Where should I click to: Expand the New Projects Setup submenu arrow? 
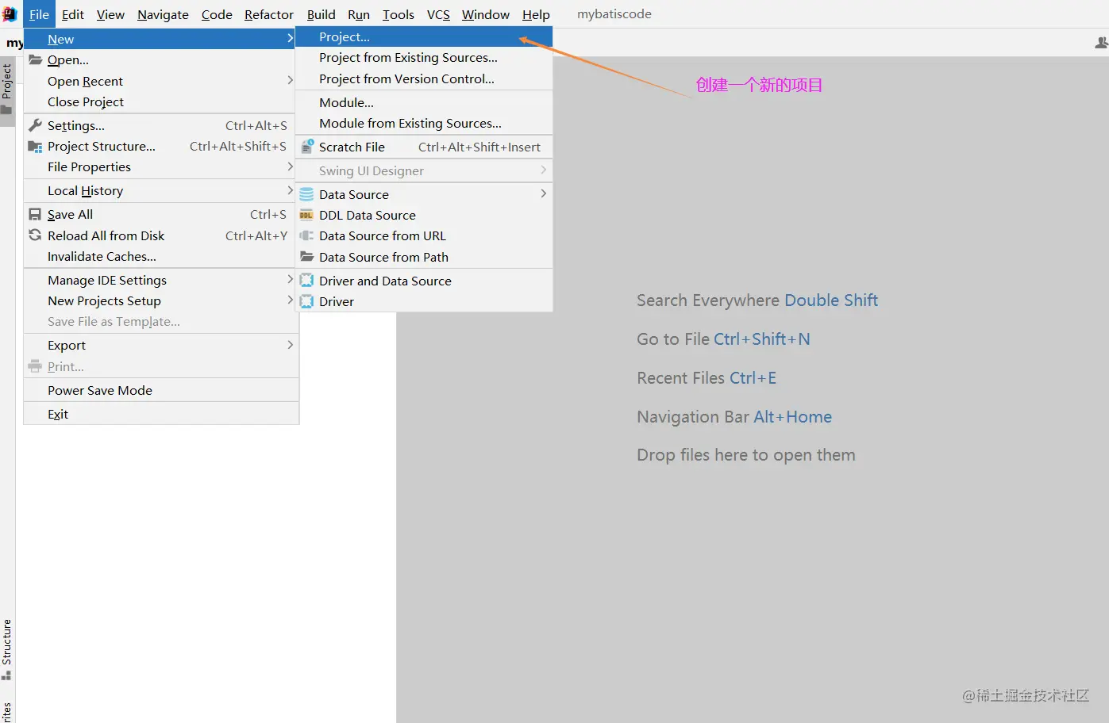click(290, 300)
